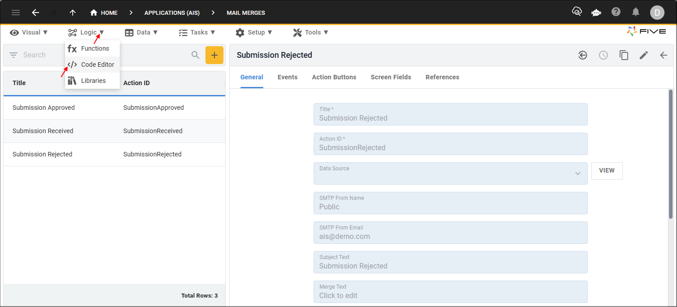Click the yellow plus add button
677x307 pixels.
tap(214, 55)
